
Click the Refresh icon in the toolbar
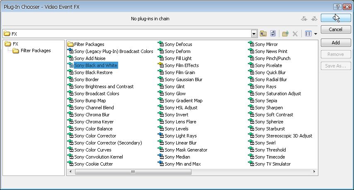click(273, 34)
